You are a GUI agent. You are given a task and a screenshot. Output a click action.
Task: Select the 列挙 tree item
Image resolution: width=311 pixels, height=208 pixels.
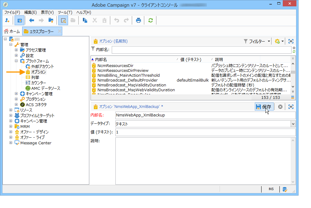(x=35, y=77)
